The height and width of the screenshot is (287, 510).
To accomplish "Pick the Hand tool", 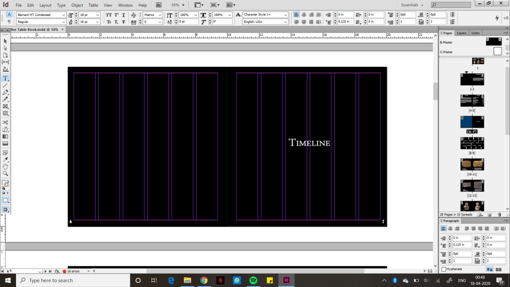I will point(5,166).
